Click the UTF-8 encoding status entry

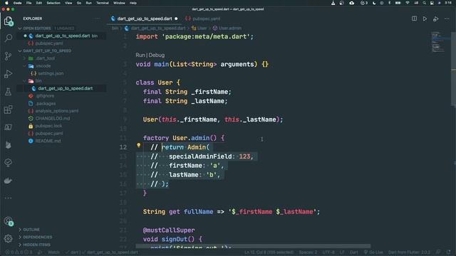click(x=328, y=252)
